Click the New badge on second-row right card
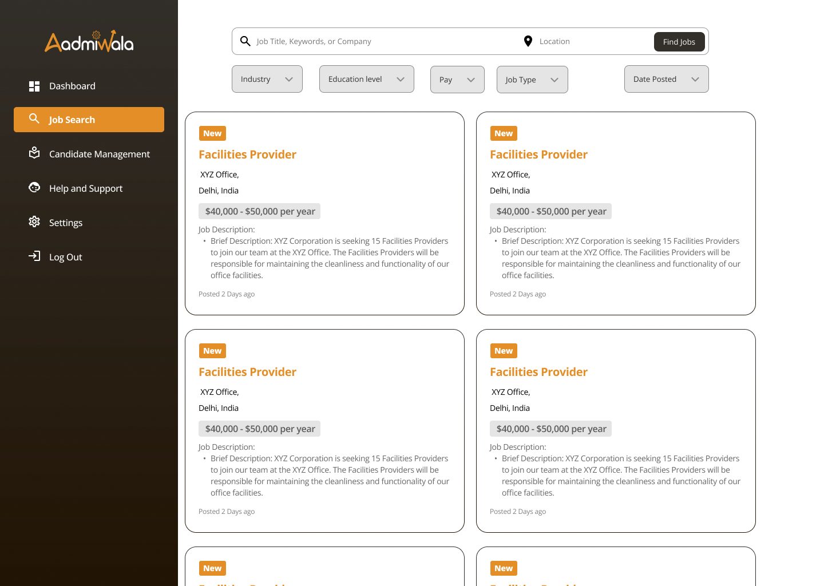Viewport: 824px width, 586px height. (x=504, y=351)
